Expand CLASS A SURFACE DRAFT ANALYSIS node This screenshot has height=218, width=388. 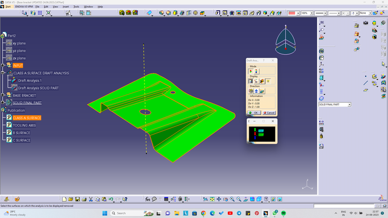(4, 73)
